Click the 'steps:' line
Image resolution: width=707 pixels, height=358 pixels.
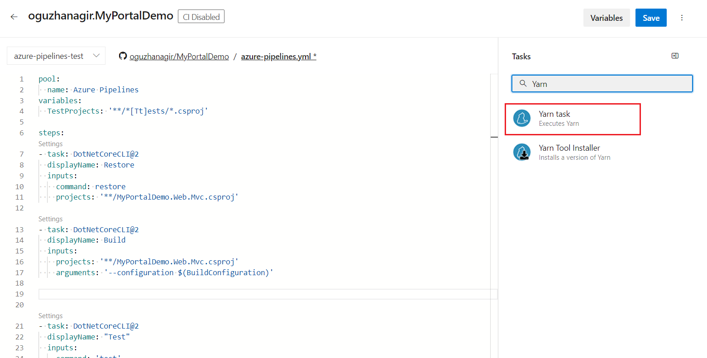point(51,133)
